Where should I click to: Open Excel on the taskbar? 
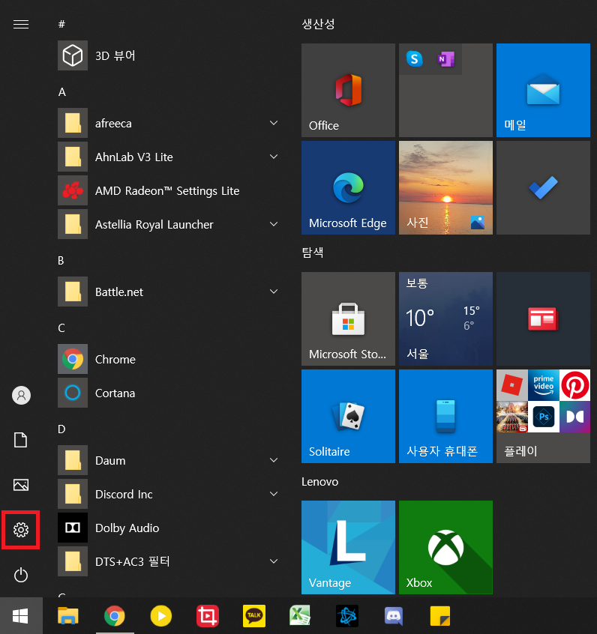click(300, 616)
